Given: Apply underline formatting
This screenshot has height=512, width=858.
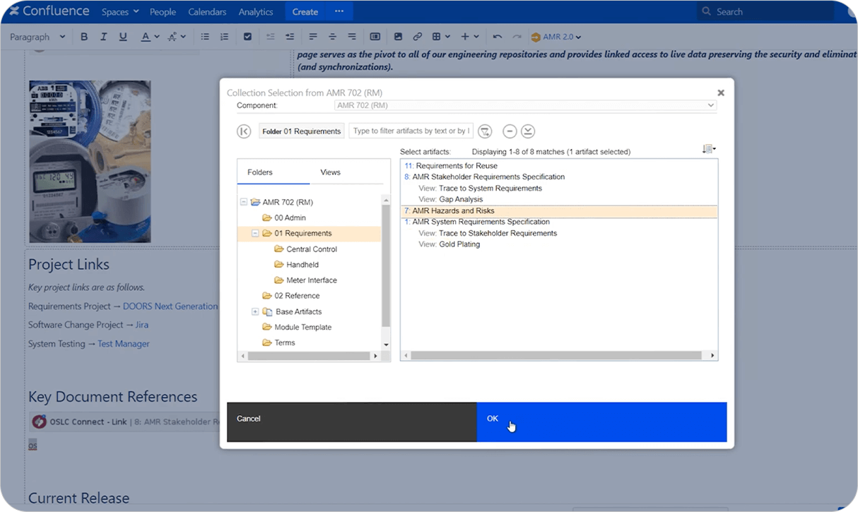Looking at the screenshot, I should tap(122, 36).
